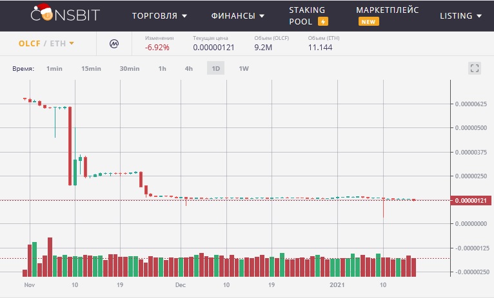Switch chart to 4h timeframe

point(189,68)
